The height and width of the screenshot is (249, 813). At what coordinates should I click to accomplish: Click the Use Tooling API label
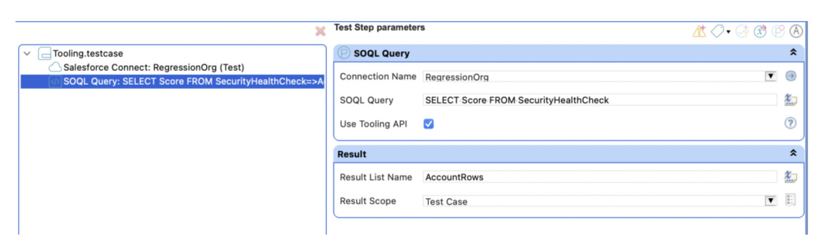[373, 124]
